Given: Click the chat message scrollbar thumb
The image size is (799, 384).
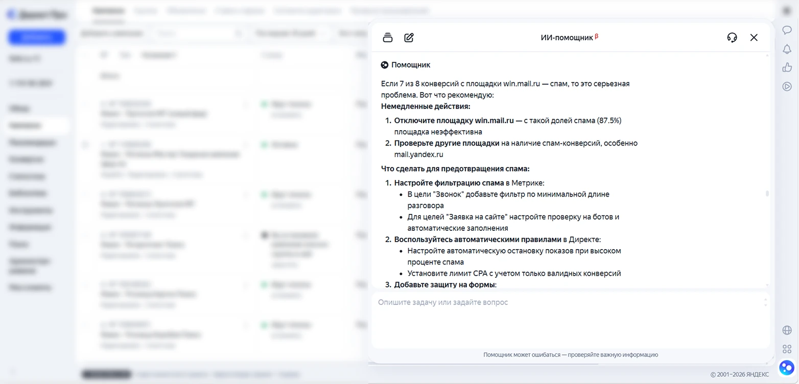Looking at the screenshot, I should point(767,194).
